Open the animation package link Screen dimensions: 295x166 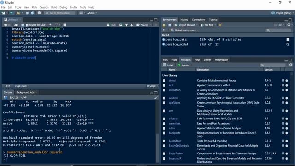[x=175, y=90]
